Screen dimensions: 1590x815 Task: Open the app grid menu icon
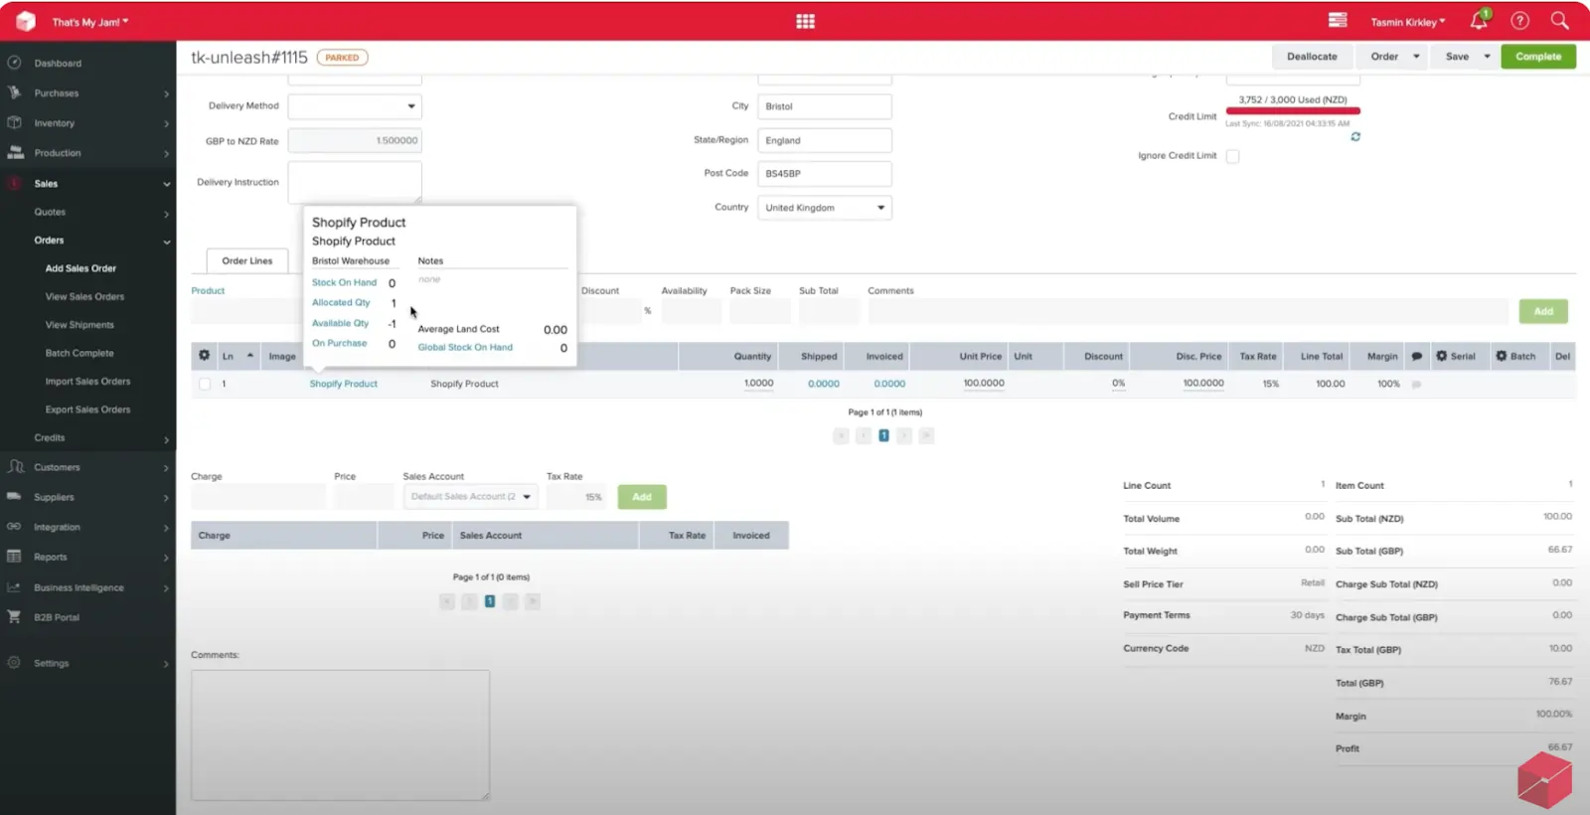click(x=805, y=21)
